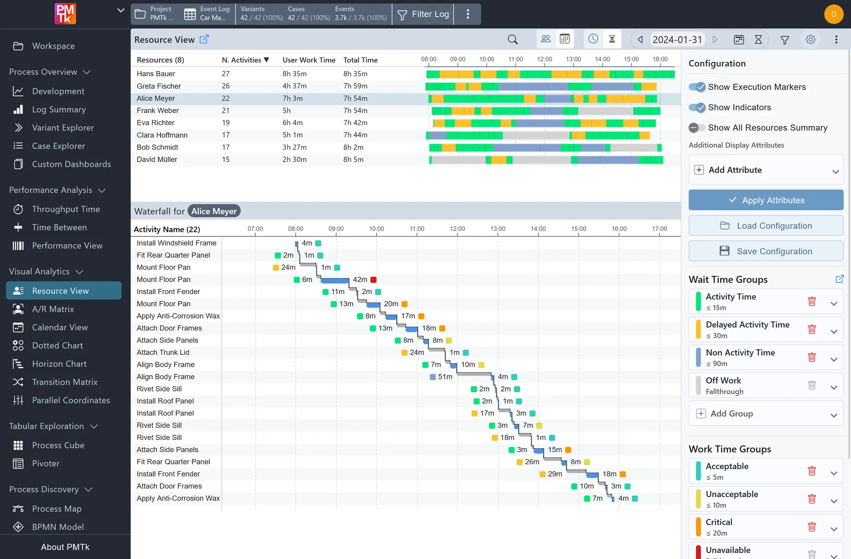Open Wait Time Groups external link icon

840,279
